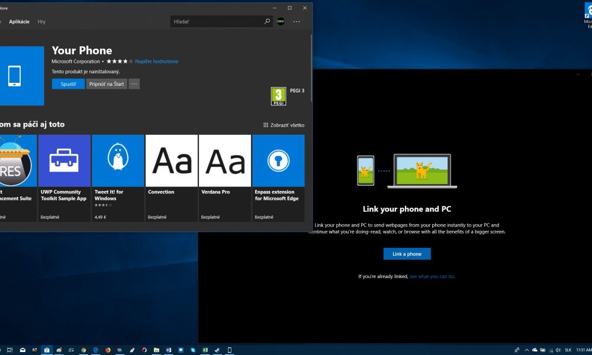The height and width of the screenshot is (355, 592).
Task: Click the star rating of Your Phone
Action: pyautogui.click(x=120, y=61)
